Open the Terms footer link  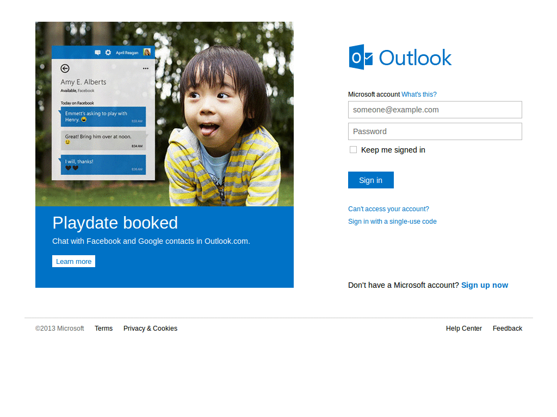click(x=103, y=328)
